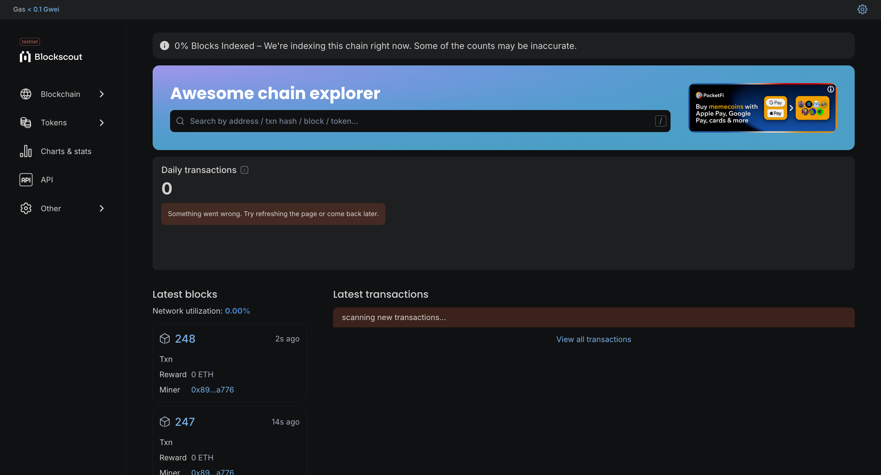Screen dimensions: 881x475
Task: Click the ad info icon on the PocketFi banner
Action: click(831, 89)
